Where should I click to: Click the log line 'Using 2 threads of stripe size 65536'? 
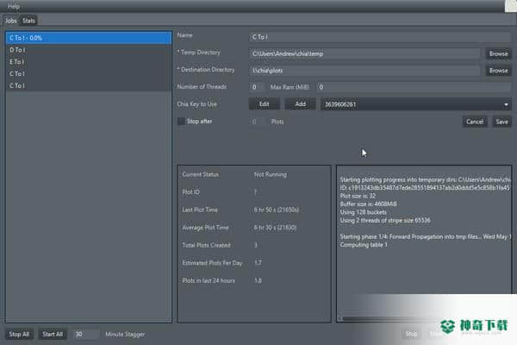(385, 220)
